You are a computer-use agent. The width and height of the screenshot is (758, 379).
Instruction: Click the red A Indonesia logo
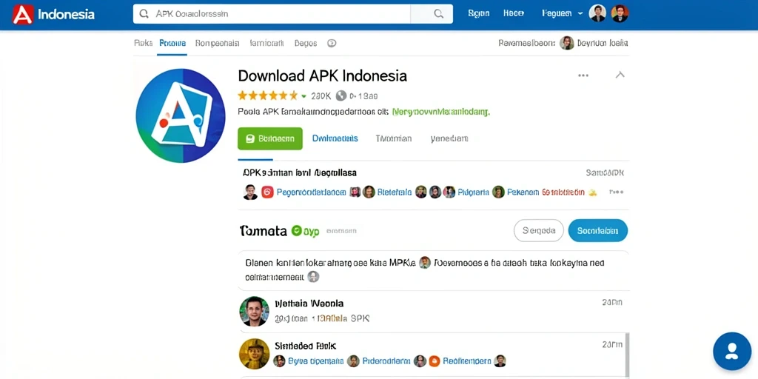pos(53,14)
